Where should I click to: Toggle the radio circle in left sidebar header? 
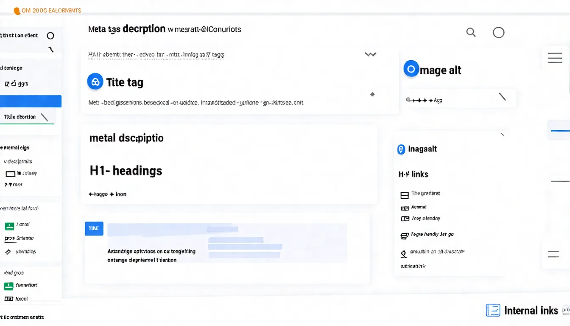pyautogui.click(x=50, y=36)
